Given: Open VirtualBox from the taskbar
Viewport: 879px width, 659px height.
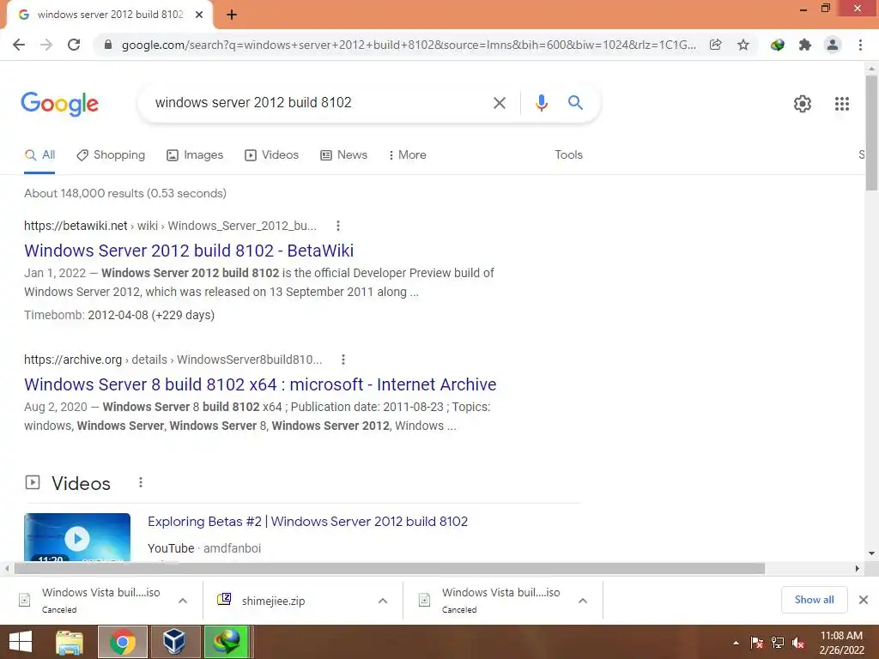Looking at the screenshot, I should pos(174,642).
